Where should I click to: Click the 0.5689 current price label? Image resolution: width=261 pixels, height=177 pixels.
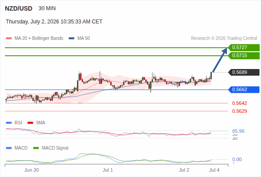point(244,72)
